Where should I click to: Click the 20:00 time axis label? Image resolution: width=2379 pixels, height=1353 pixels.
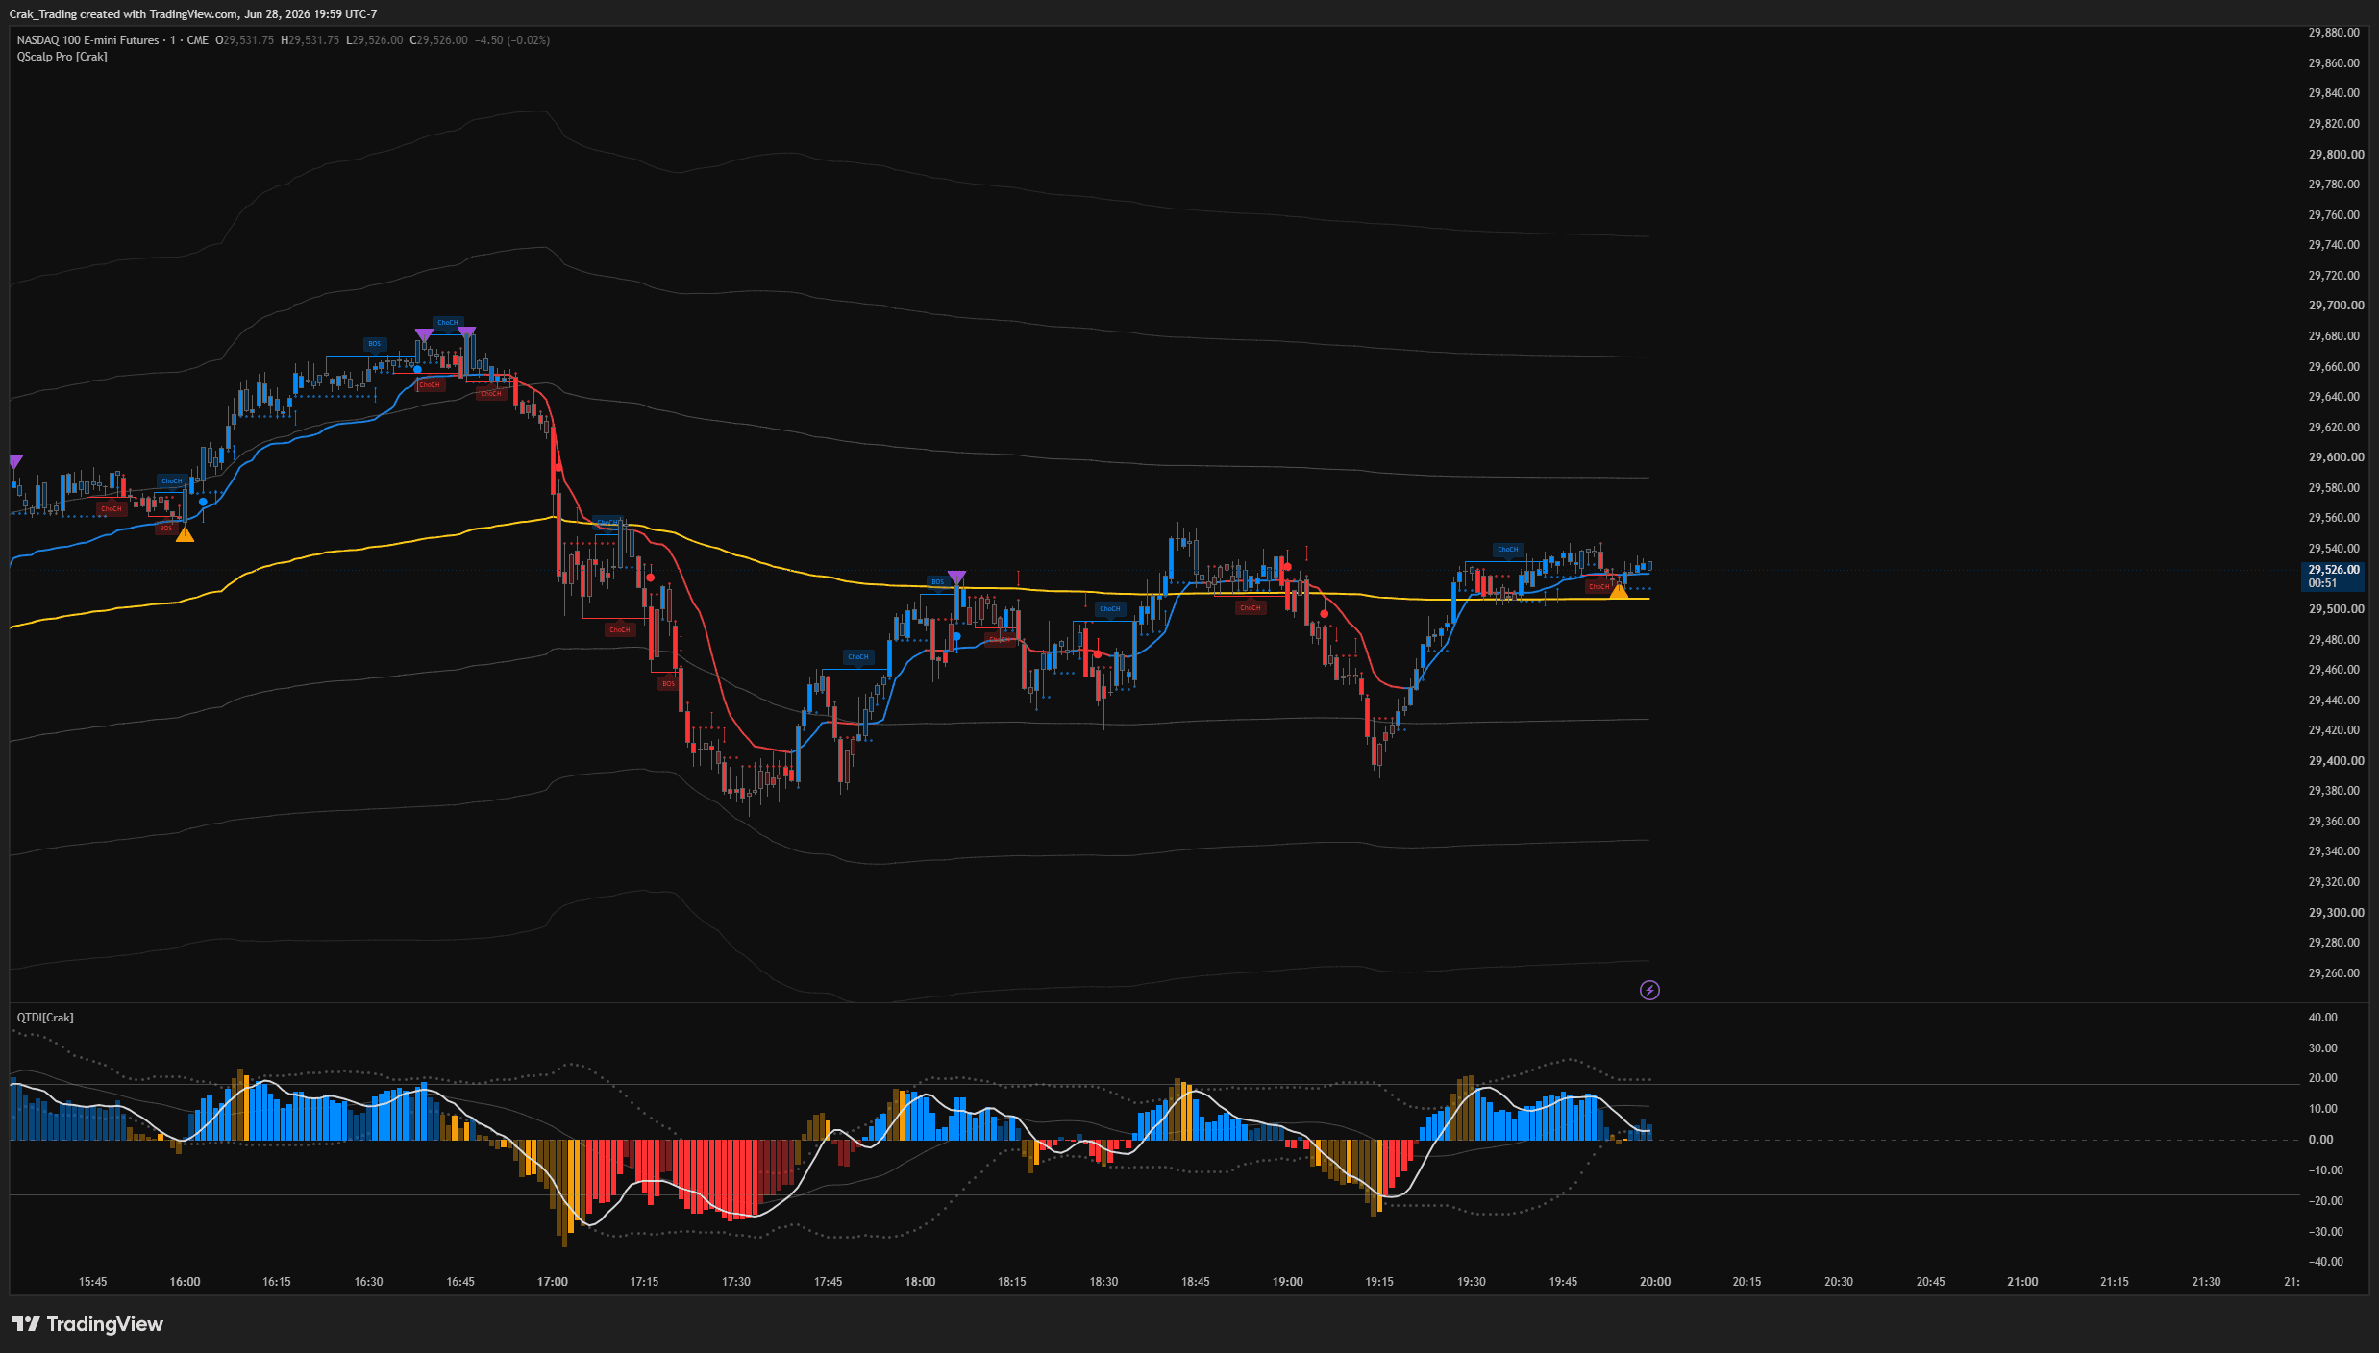click(1655, 1282)
